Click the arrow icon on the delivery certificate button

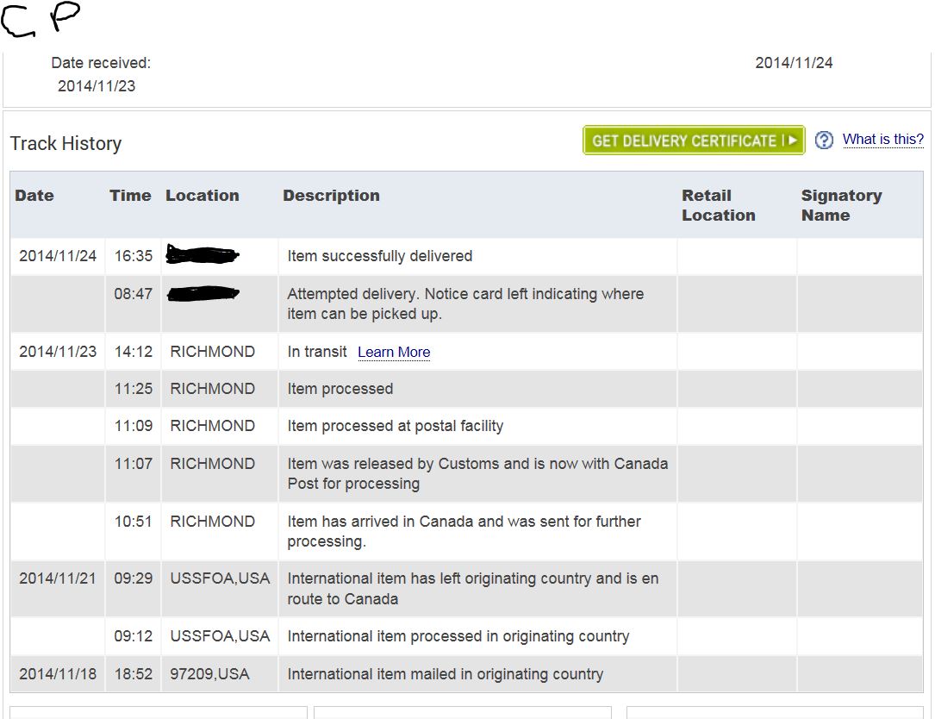[793, 141]
